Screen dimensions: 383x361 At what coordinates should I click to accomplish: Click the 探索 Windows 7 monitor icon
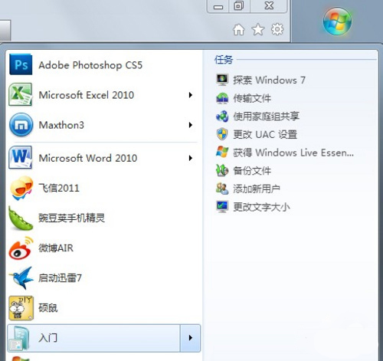point(222,80)
